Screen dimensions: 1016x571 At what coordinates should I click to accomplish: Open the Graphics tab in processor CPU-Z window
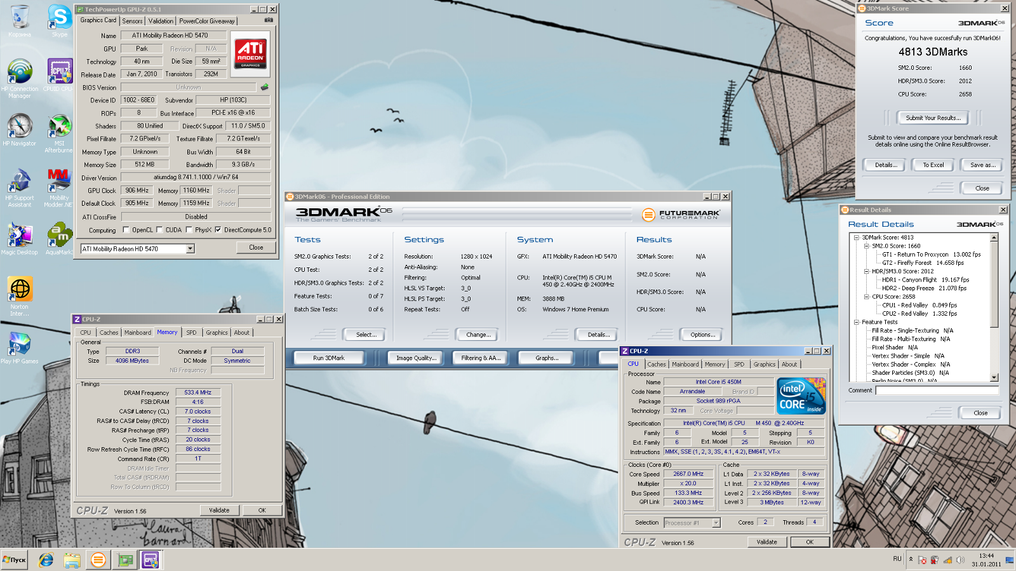pos(765,364)
